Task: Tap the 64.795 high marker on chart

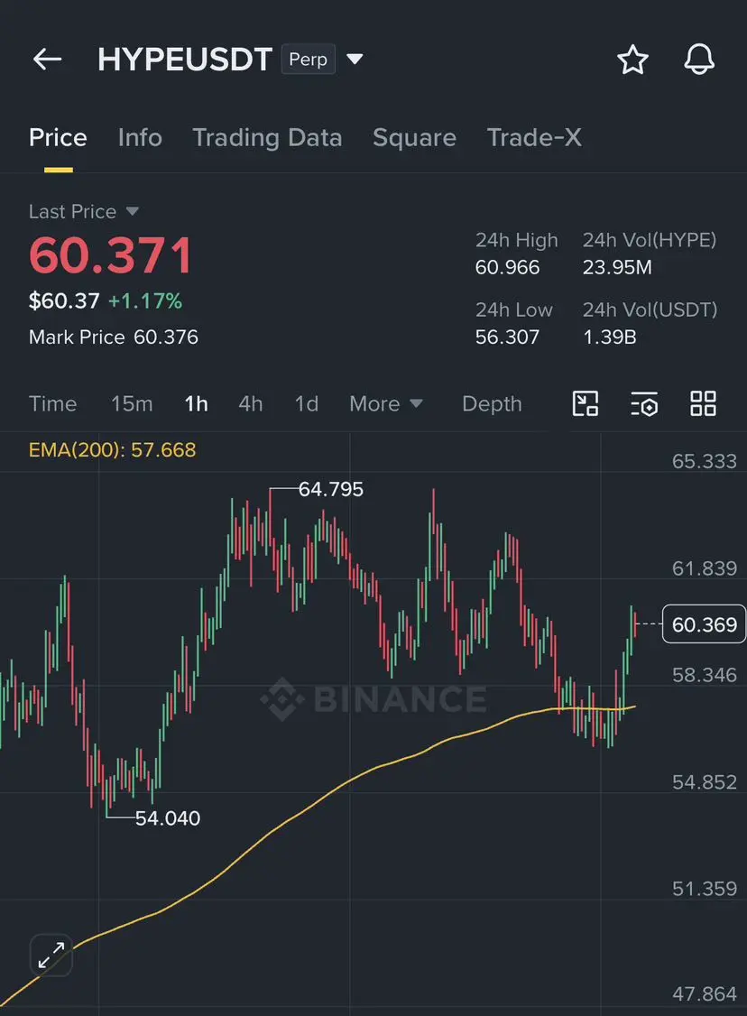Action: 330,489
